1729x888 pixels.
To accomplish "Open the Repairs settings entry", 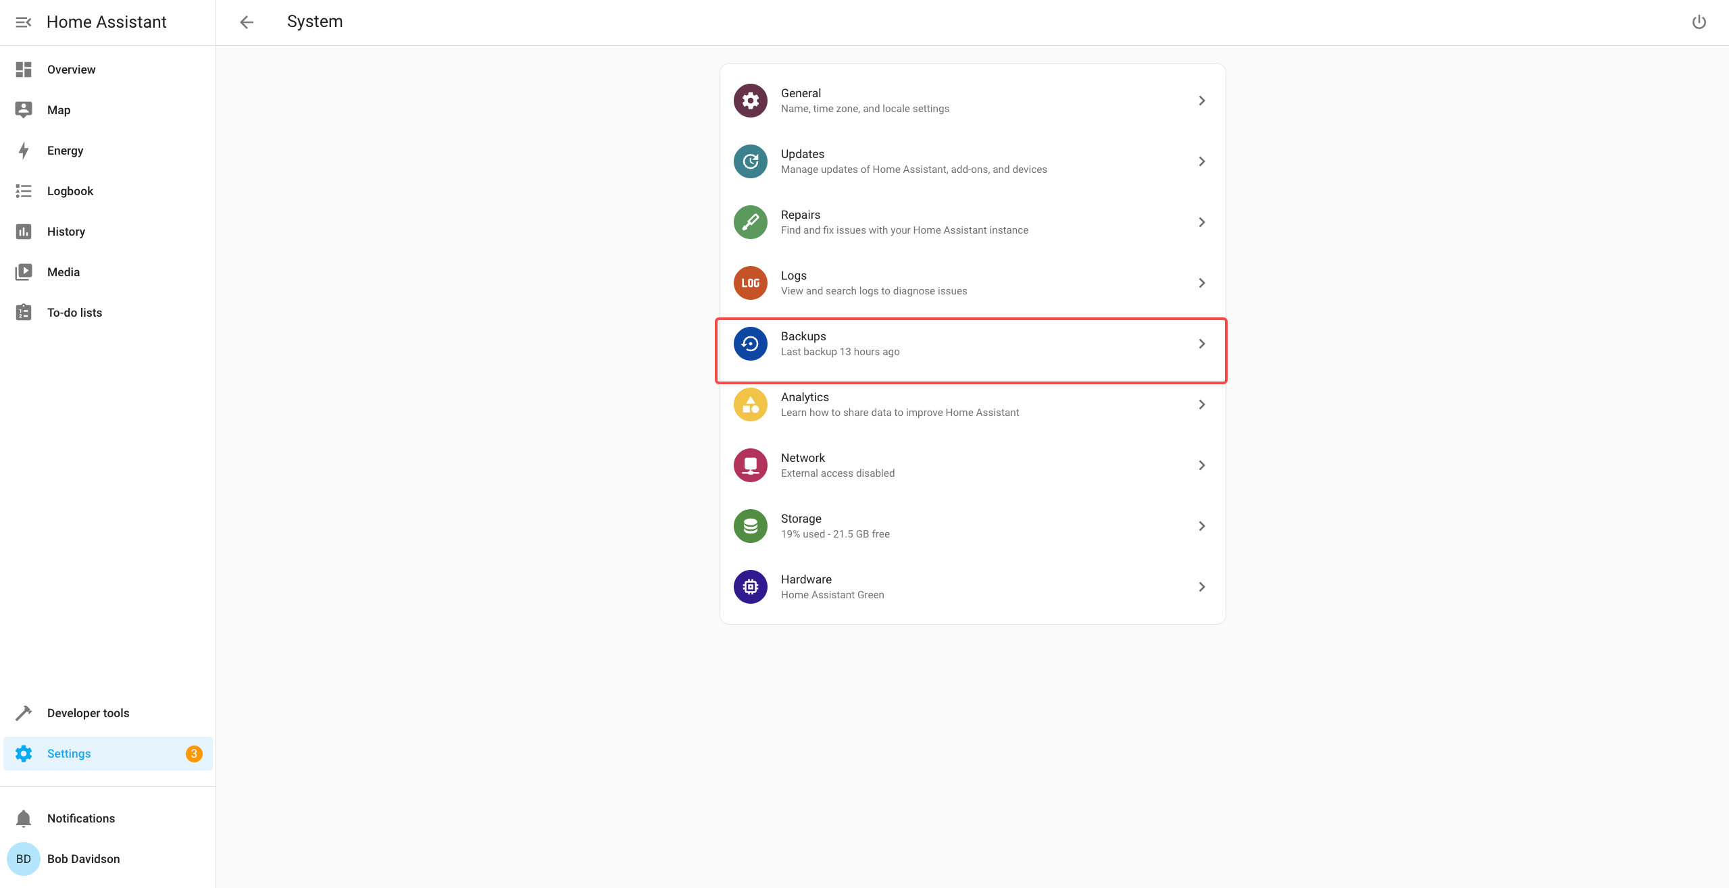I will [x=973, y=222].
